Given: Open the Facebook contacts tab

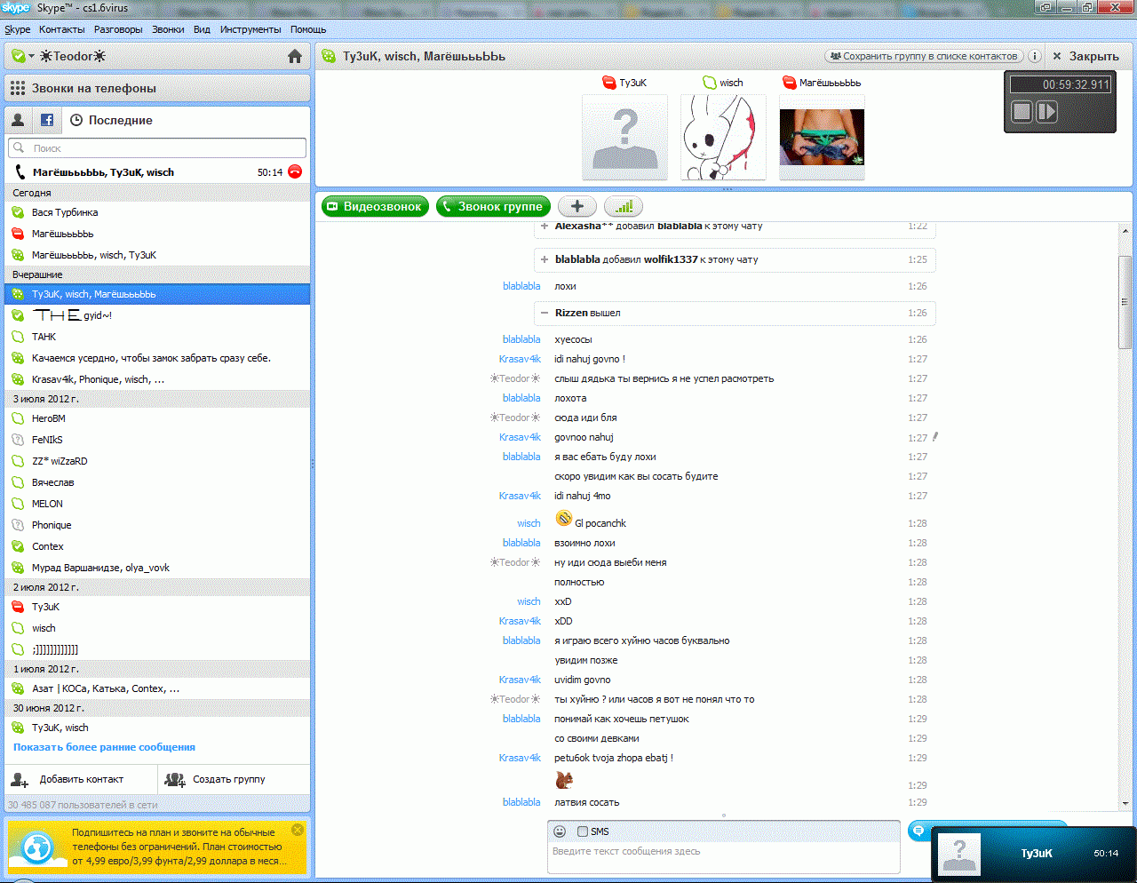Looking at the screenshot, I should [47, 120].
